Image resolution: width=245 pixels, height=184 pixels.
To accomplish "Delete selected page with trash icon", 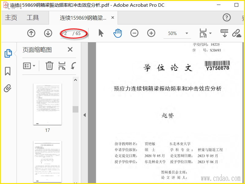I will coord(49,66).
